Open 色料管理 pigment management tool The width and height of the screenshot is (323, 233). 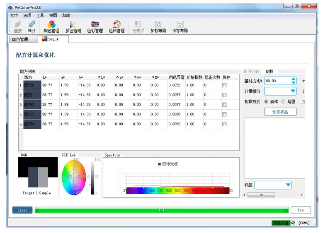click(117, 26)
